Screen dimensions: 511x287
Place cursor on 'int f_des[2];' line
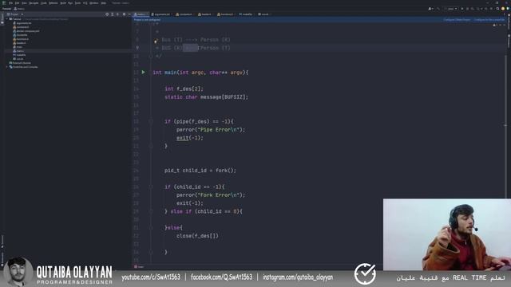point(184,88)
